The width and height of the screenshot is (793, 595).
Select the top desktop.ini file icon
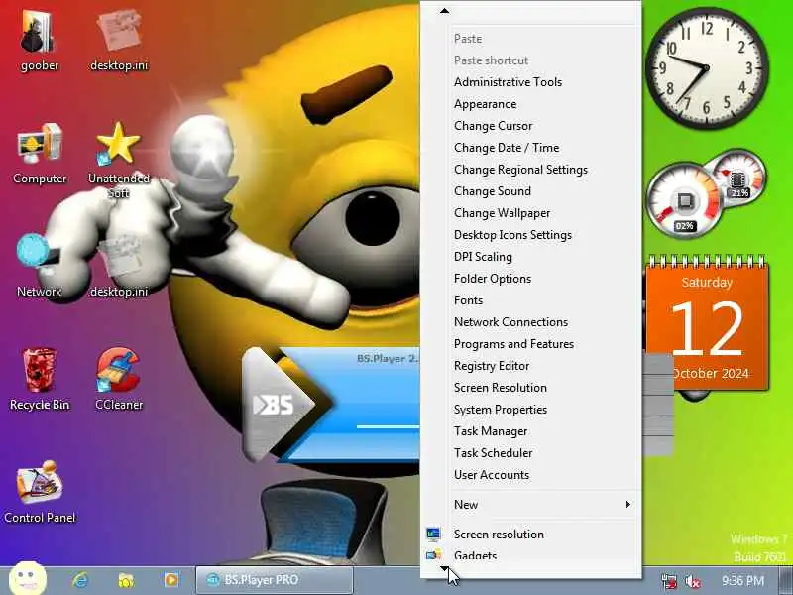(119, 31)
